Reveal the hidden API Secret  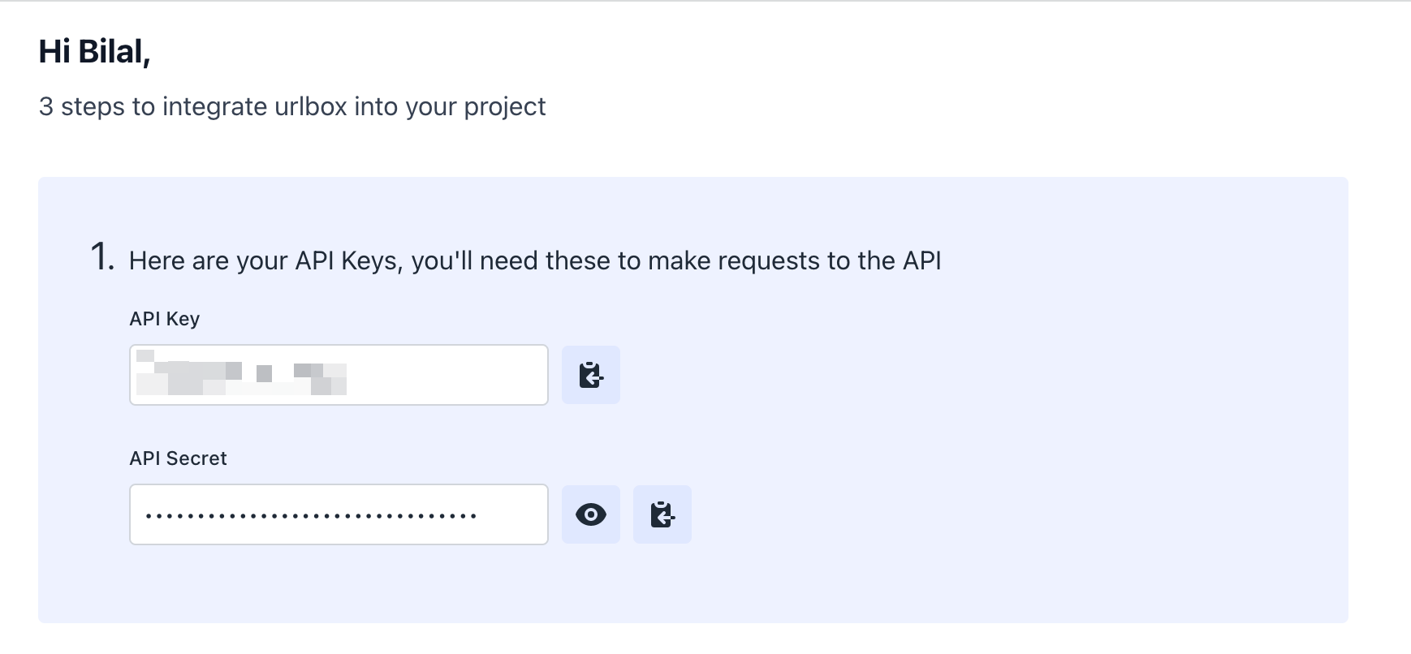click(590, 514)
